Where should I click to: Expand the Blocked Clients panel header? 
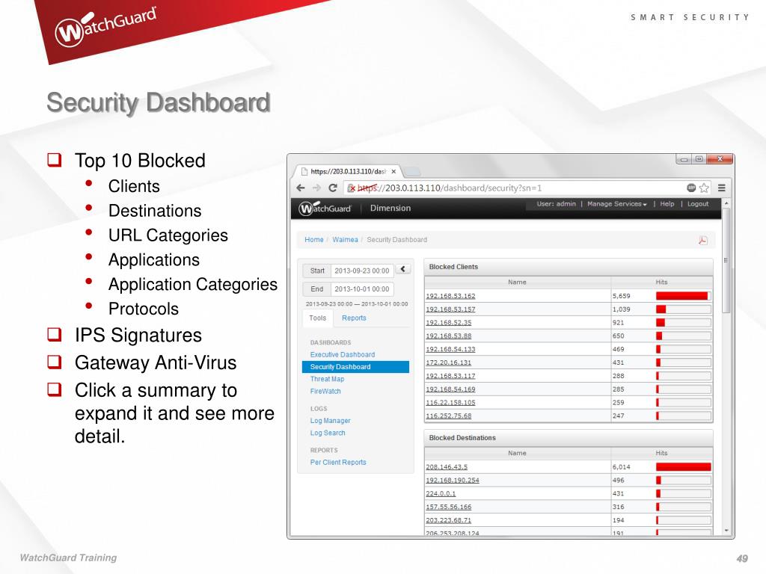pyautogui.click(x=569, y=267)
